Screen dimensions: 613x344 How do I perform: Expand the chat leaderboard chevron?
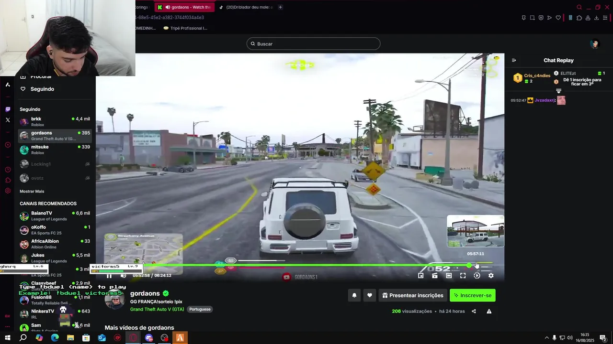pos(558,91)
